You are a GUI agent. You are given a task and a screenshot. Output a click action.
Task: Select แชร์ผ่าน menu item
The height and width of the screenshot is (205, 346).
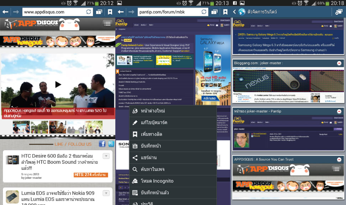pyautogui.click(x=173, y=158)
